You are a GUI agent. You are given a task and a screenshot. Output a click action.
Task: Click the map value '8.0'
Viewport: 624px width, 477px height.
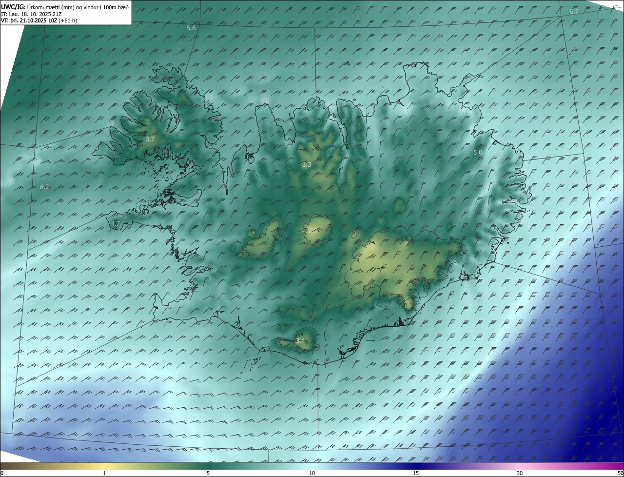tap(265, 100)
